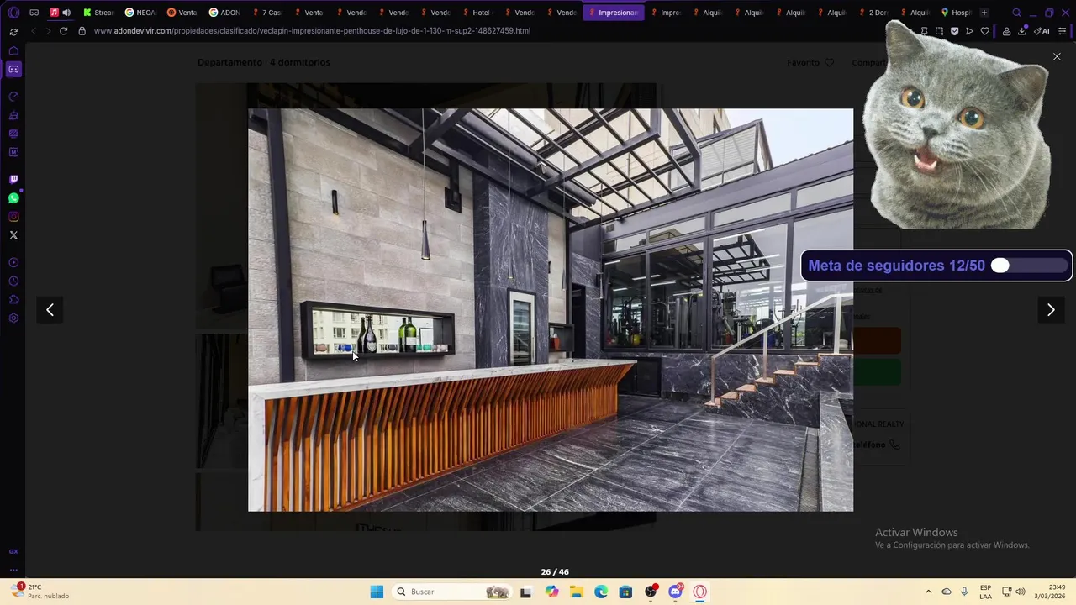
Task: Open the Windows Start menu
Action: pos(377,592)
